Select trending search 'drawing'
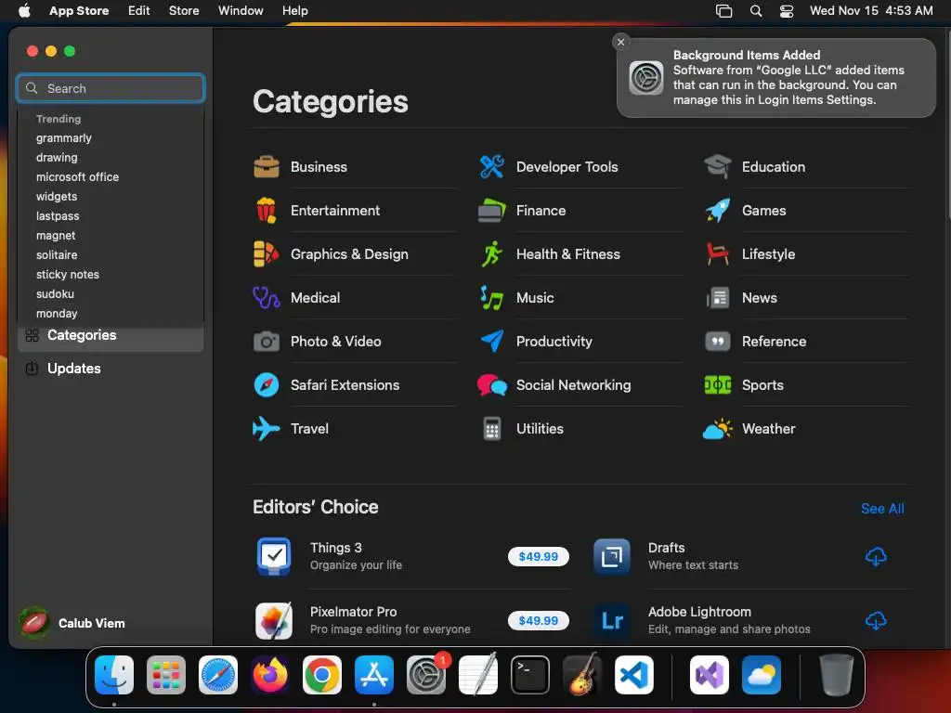The width and height of the screenshot is (951, 713). click(57, 158)
